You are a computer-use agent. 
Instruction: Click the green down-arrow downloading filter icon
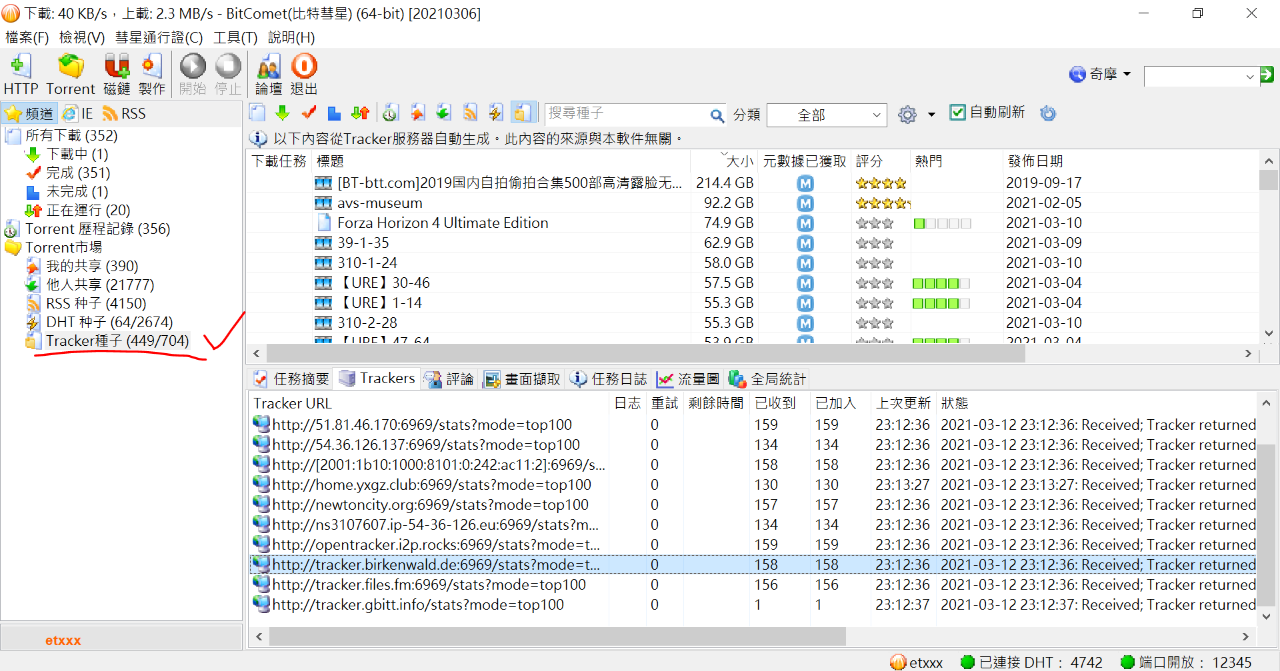click(x=283, y=113)
